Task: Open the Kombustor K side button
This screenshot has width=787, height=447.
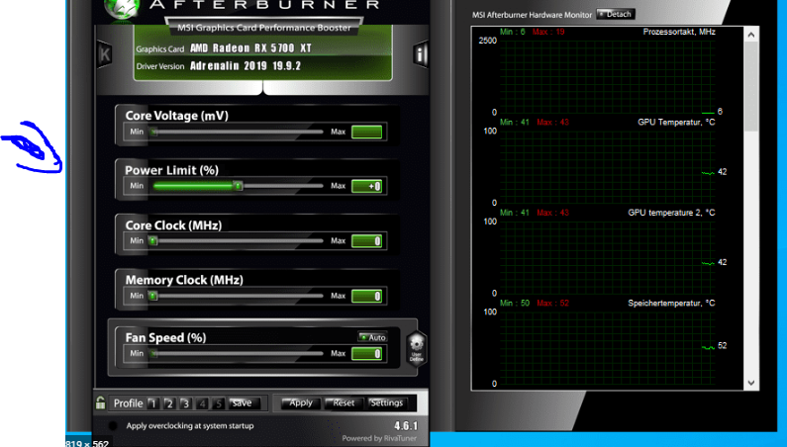Action: coord(104,54)
